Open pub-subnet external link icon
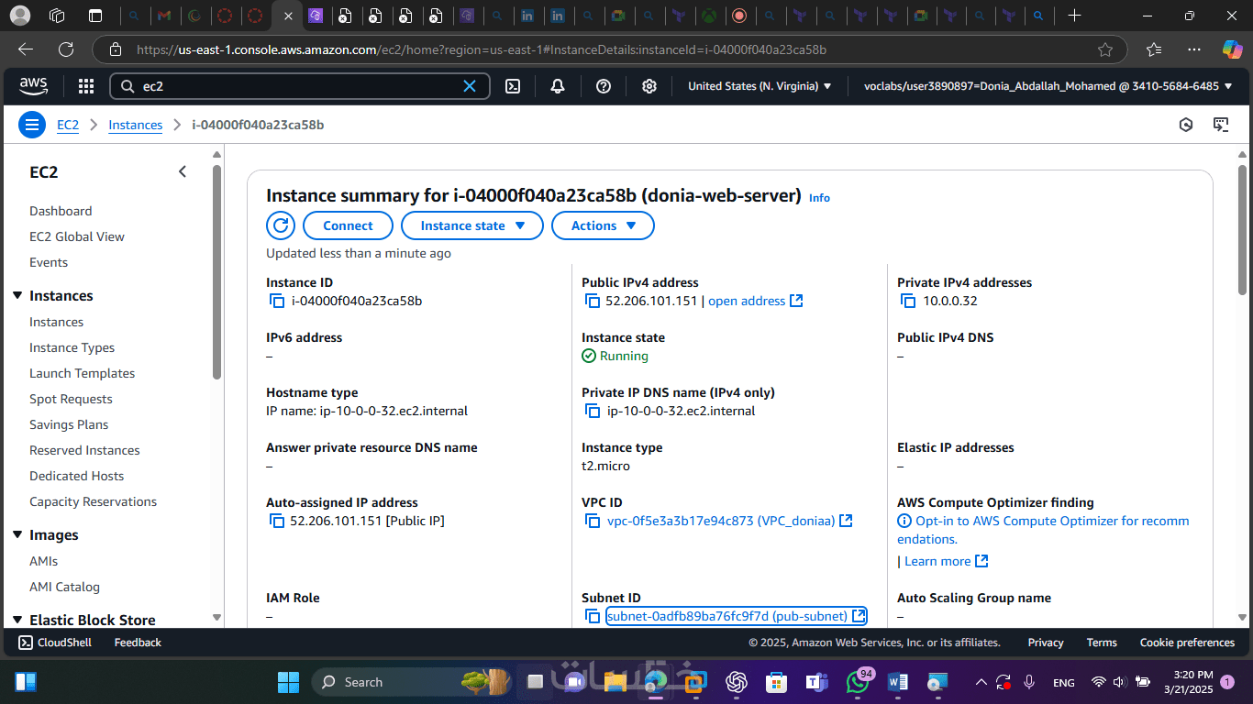1253x704 pixels. point(859,616)
